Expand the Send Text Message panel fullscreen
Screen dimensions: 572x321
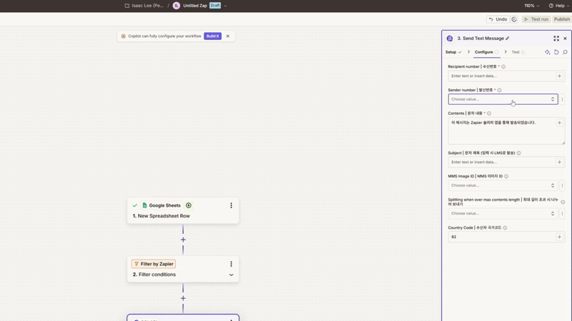(556, 39)
